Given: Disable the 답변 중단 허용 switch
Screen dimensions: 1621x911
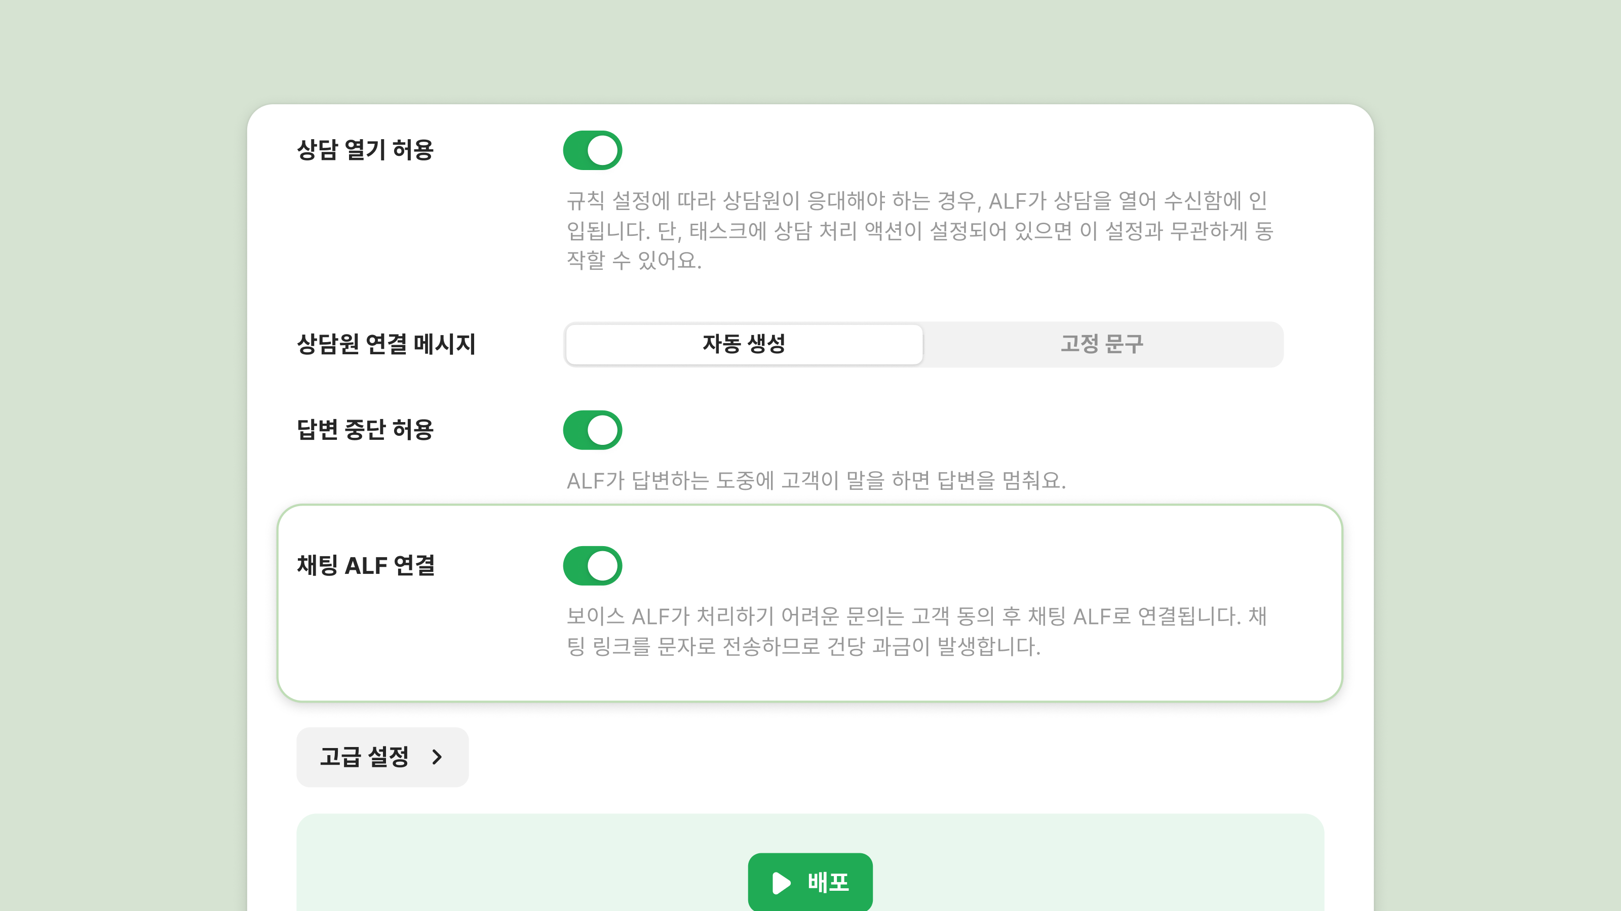Looking at the screenshot, I should (x=592, y=430).
